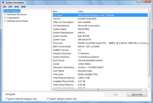Screen dimensions: 153x103
Task: Close the System Information window
Action: 148,1
